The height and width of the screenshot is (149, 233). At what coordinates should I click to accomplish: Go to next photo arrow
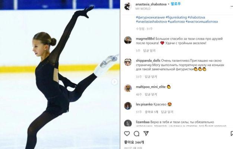(114, 82)
